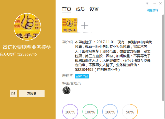165x119 pixels.
Task: Click the WeChat number 582504495 text
Action: [84, 70]
